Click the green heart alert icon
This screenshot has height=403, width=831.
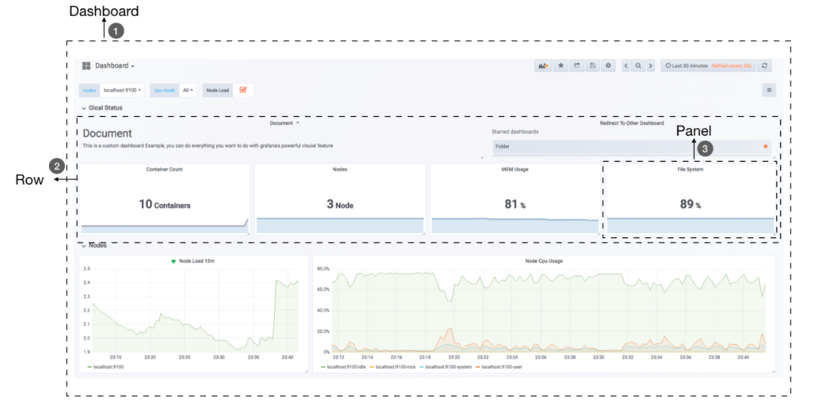click(x=174, y=261)
